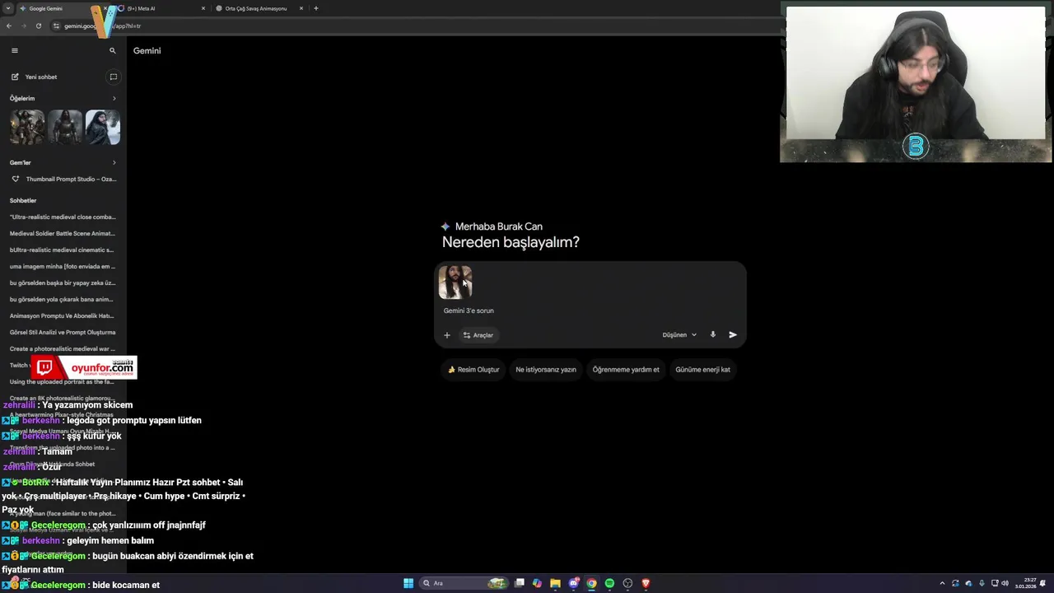Open chat Medieval Soldier Battle Scene Animat...

pos(63,233)
